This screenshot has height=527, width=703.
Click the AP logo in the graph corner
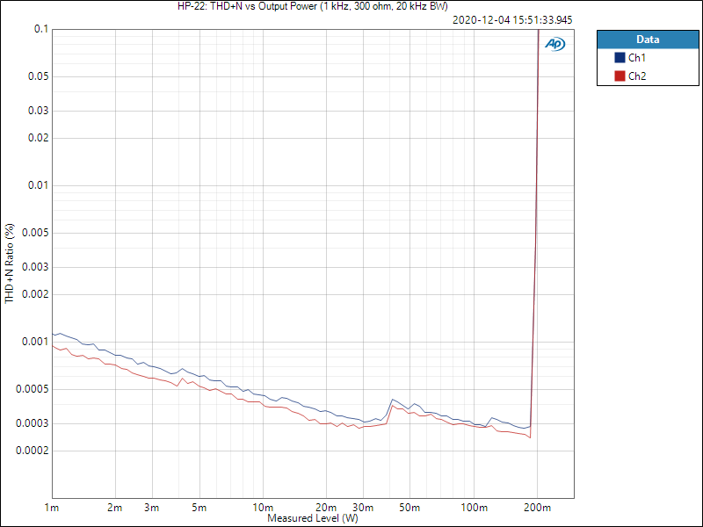pos(555,44)
